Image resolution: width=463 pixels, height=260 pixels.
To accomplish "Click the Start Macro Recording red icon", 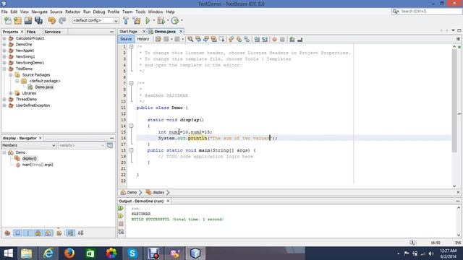I will click(x=274, y=39).
